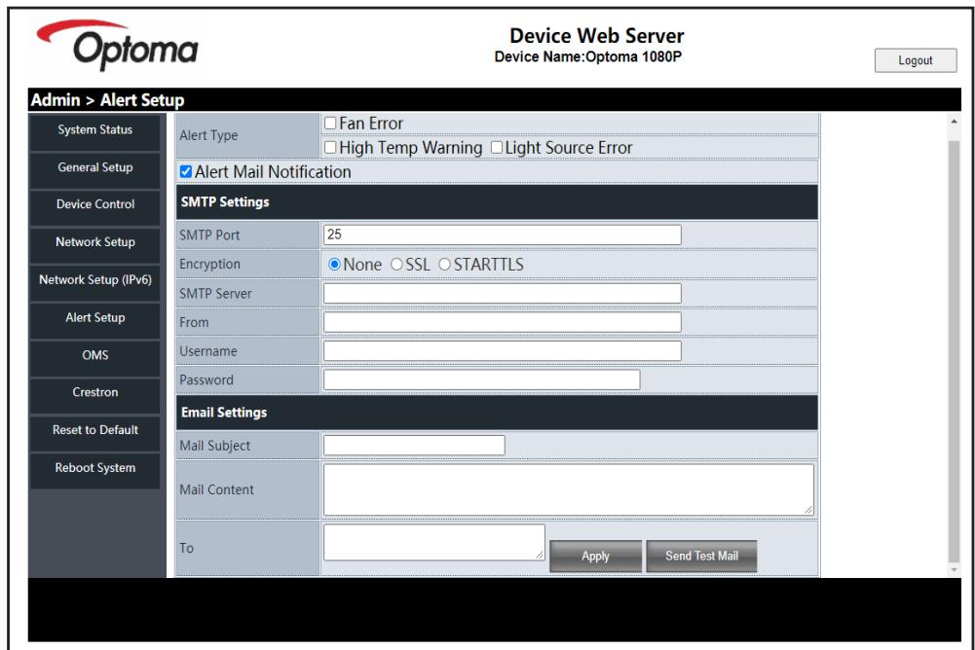This screenshot has height=650, width=975.
Task: Click inside Mail Content textarea
Action: (568, 489)
